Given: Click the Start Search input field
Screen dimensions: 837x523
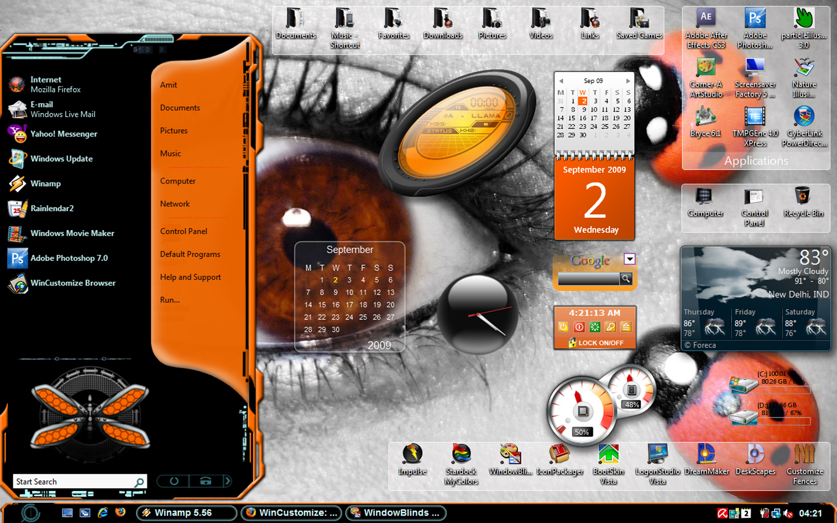Looking at the screenshot, I should point(80,481).
